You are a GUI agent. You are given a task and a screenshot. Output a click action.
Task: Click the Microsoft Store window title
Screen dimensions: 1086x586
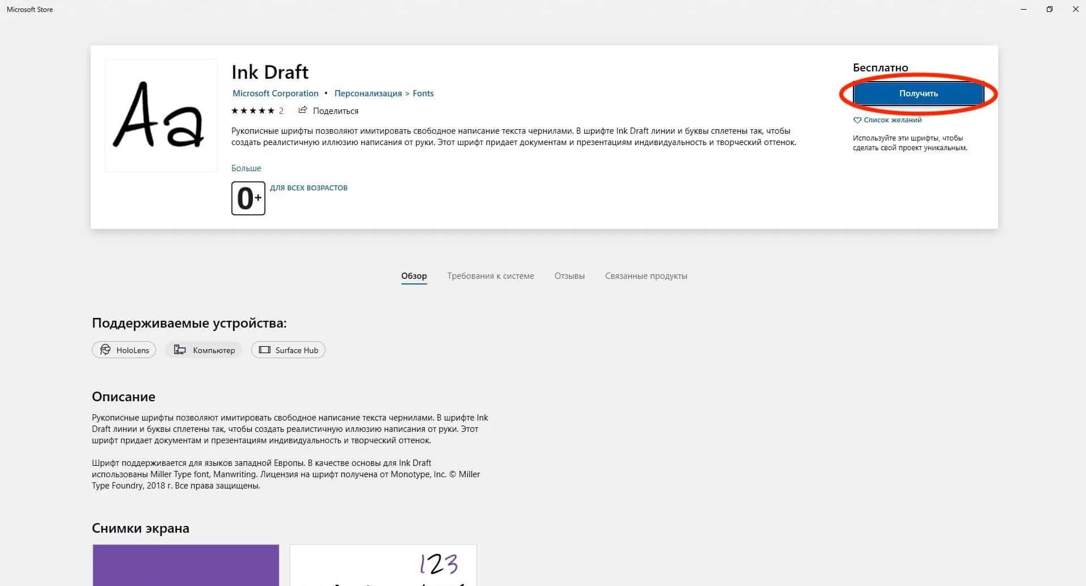tap(29, 9)
